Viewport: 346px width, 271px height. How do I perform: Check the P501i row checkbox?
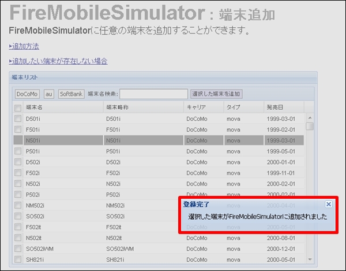(18, 151)
